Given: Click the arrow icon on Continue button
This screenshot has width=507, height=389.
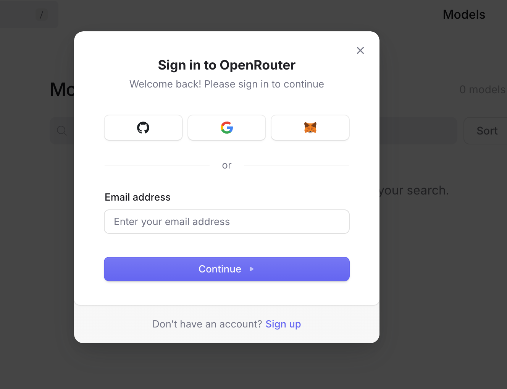Looking at the screenshot, I should pyautogui.click(x=252, y=269).
